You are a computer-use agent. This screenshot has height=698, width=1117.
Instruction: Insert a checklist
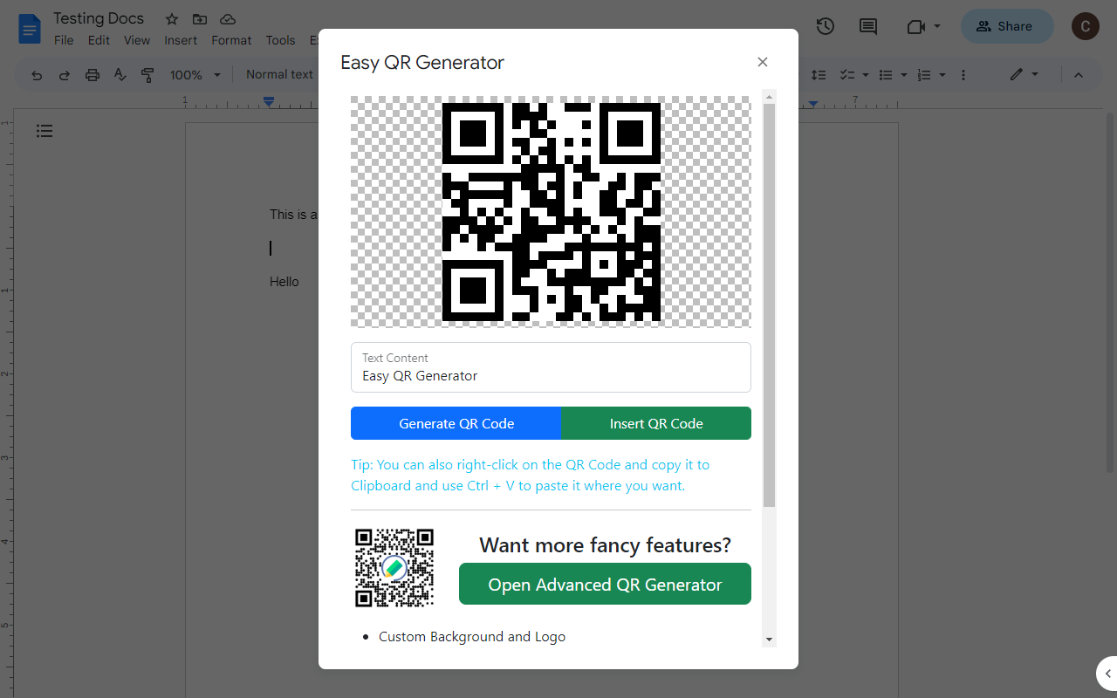[x=846, y=75]
